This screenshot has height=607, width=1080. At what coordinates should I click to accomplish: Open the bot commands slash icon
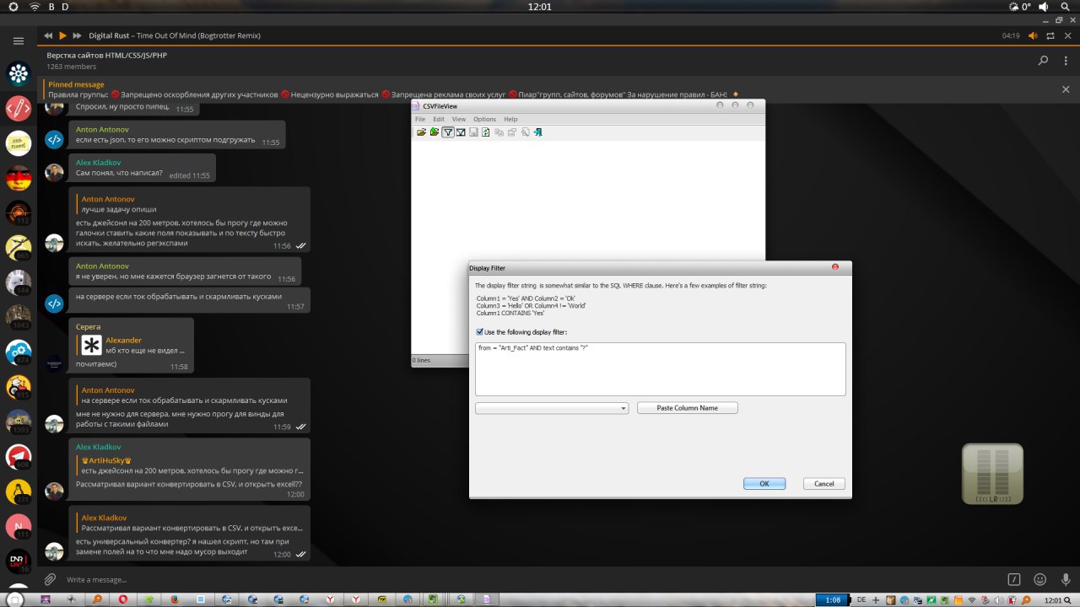pos(1015,579)
